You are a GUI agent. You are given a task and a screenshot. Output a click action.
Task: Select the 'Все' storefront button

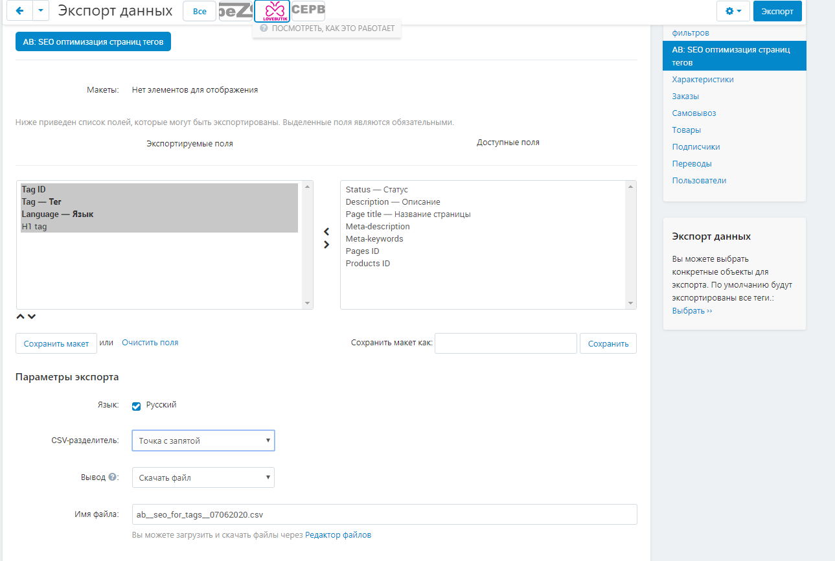[200, 11]
